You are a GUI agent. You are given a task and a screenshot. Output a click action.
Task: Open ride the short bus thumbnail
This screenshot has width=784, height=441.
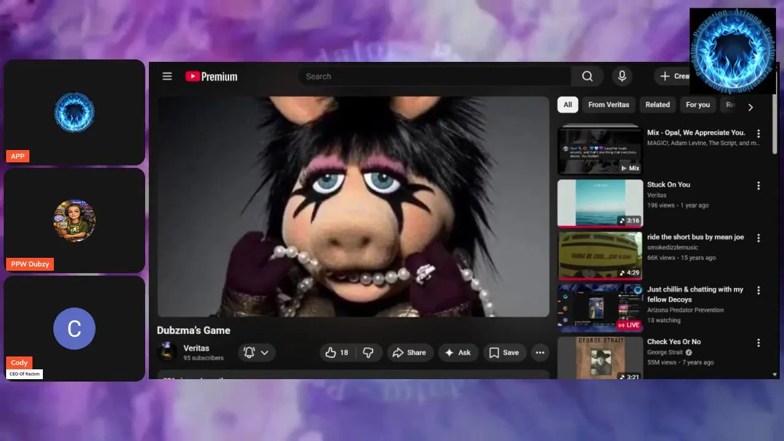[600, 255]
